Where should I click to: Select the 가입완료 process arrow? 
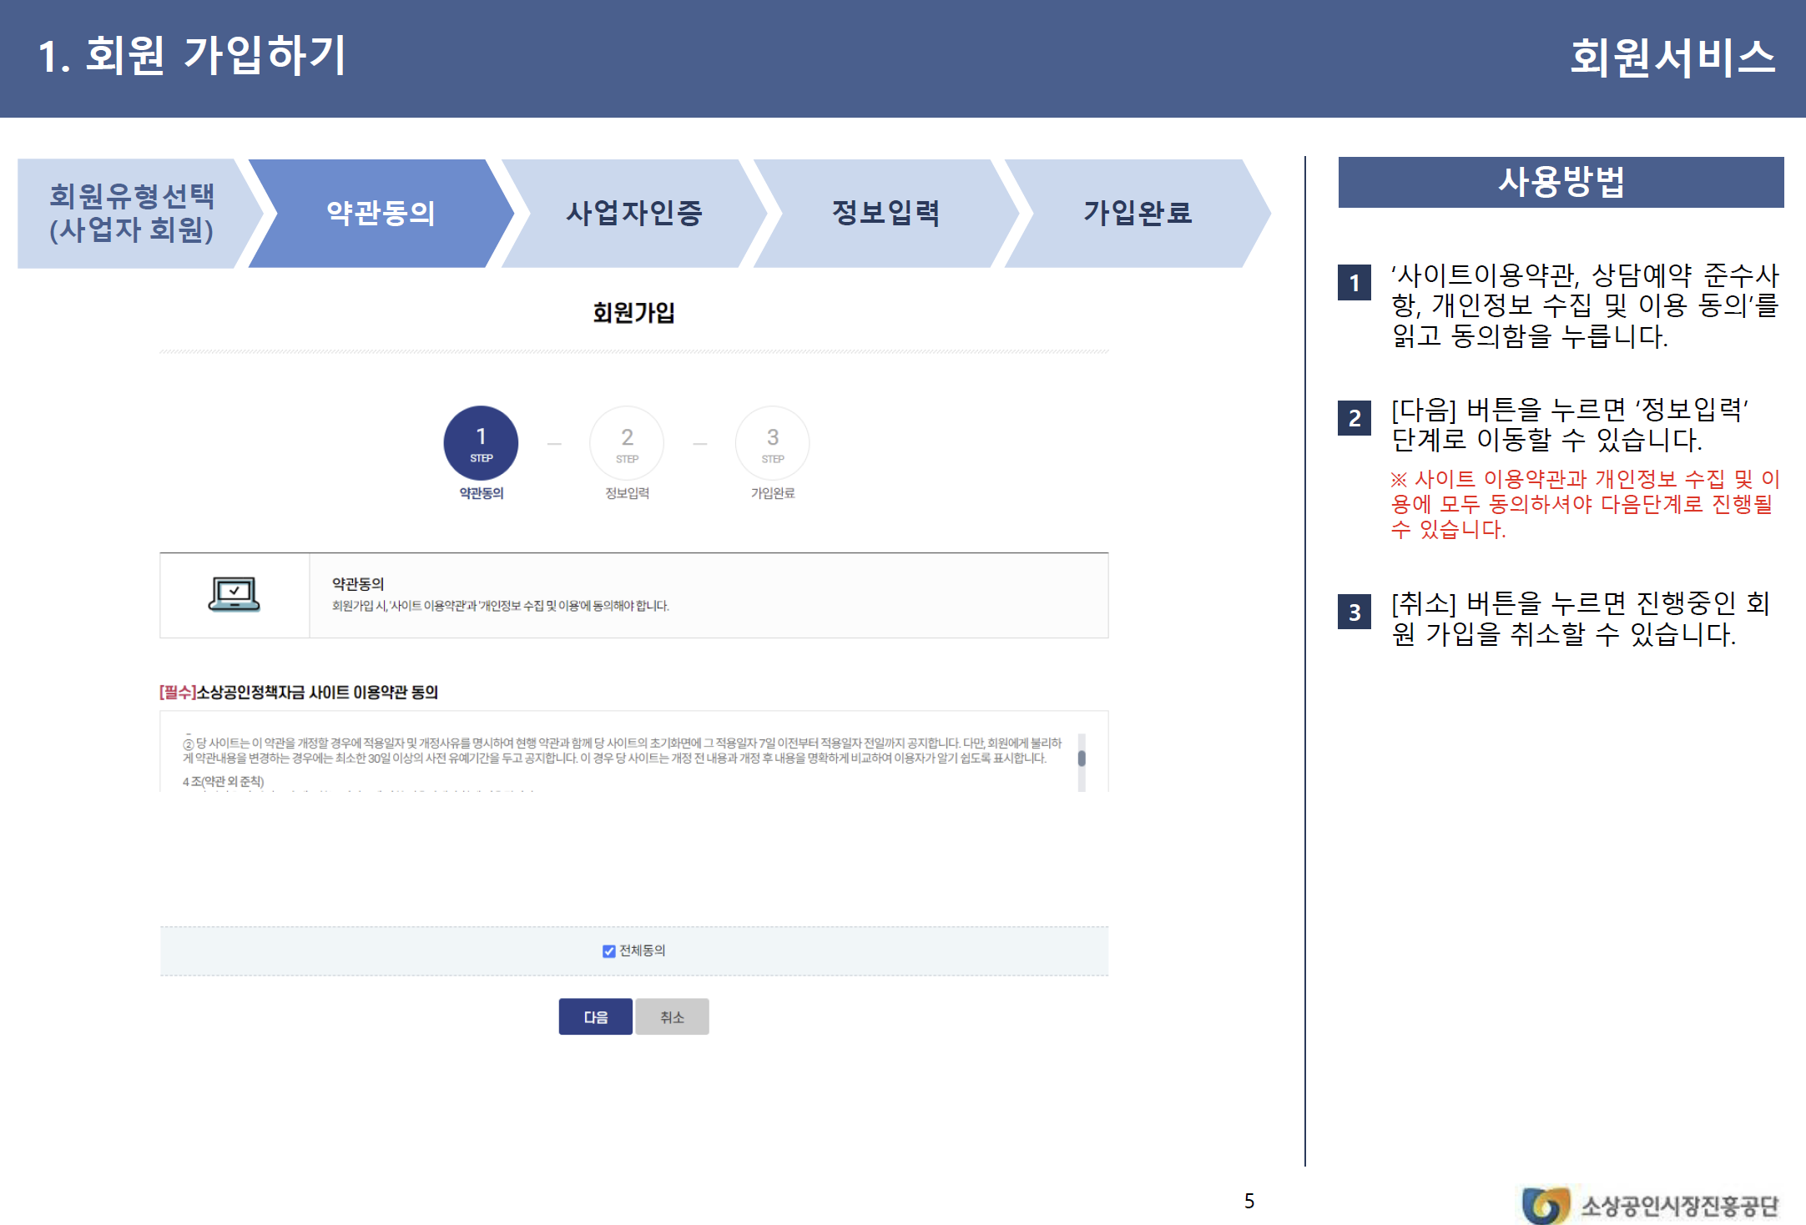(1138, 213)
